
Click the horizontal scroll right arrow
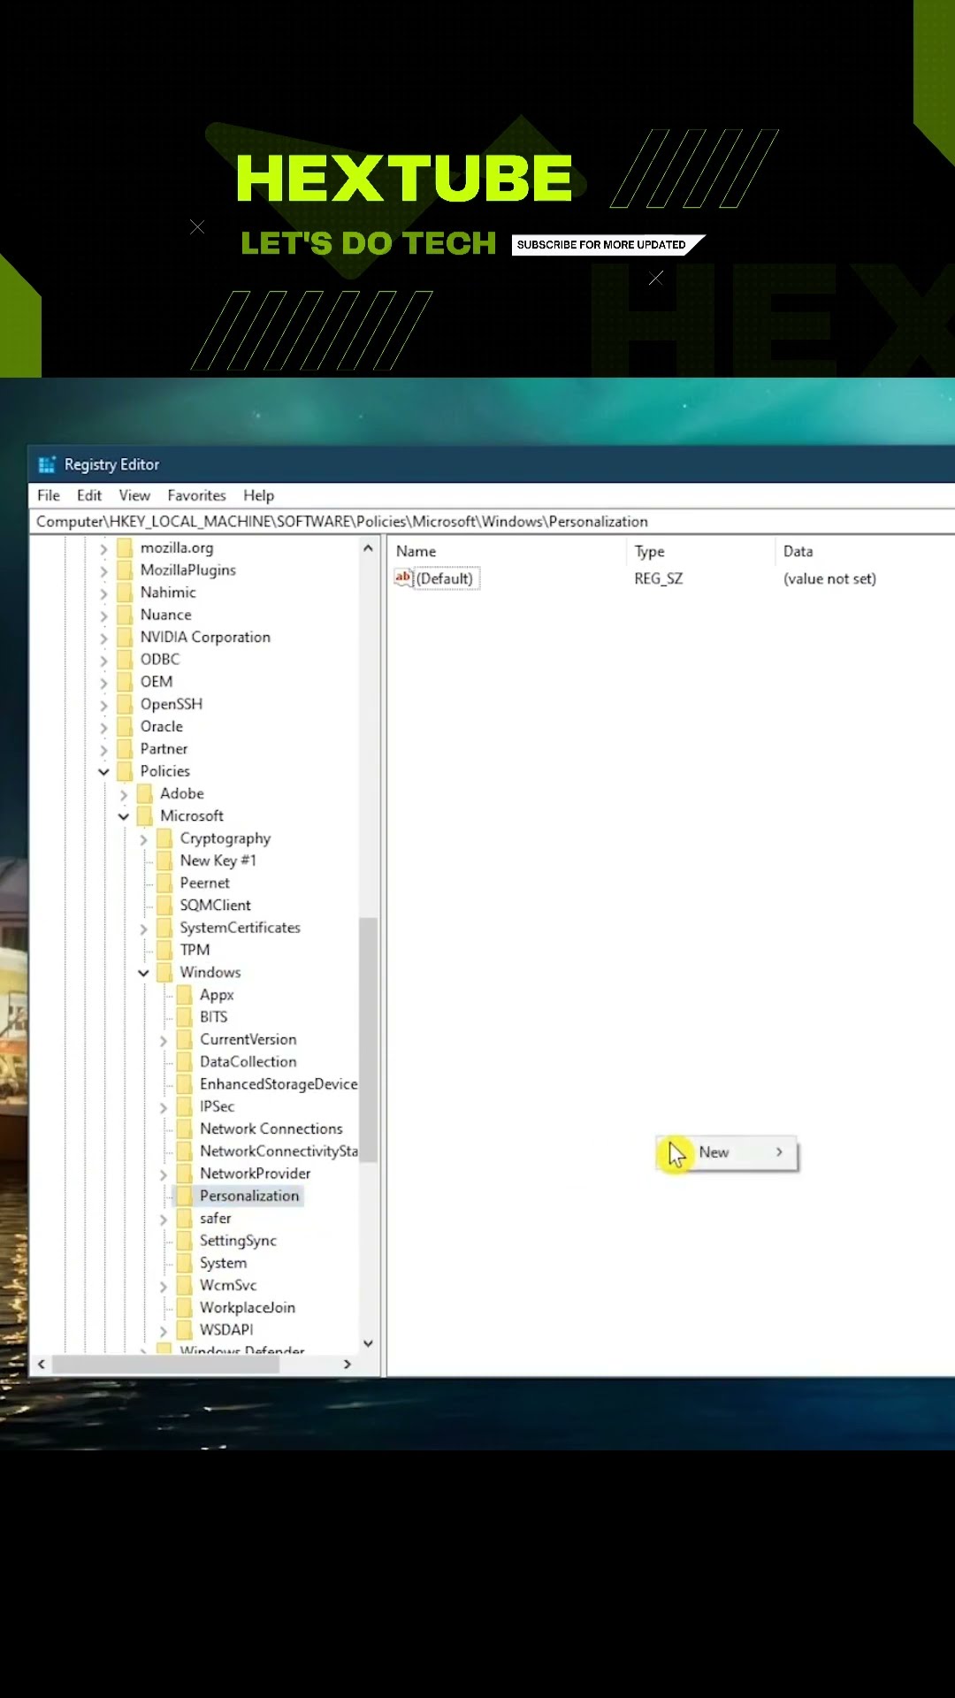click(347, 1365)
